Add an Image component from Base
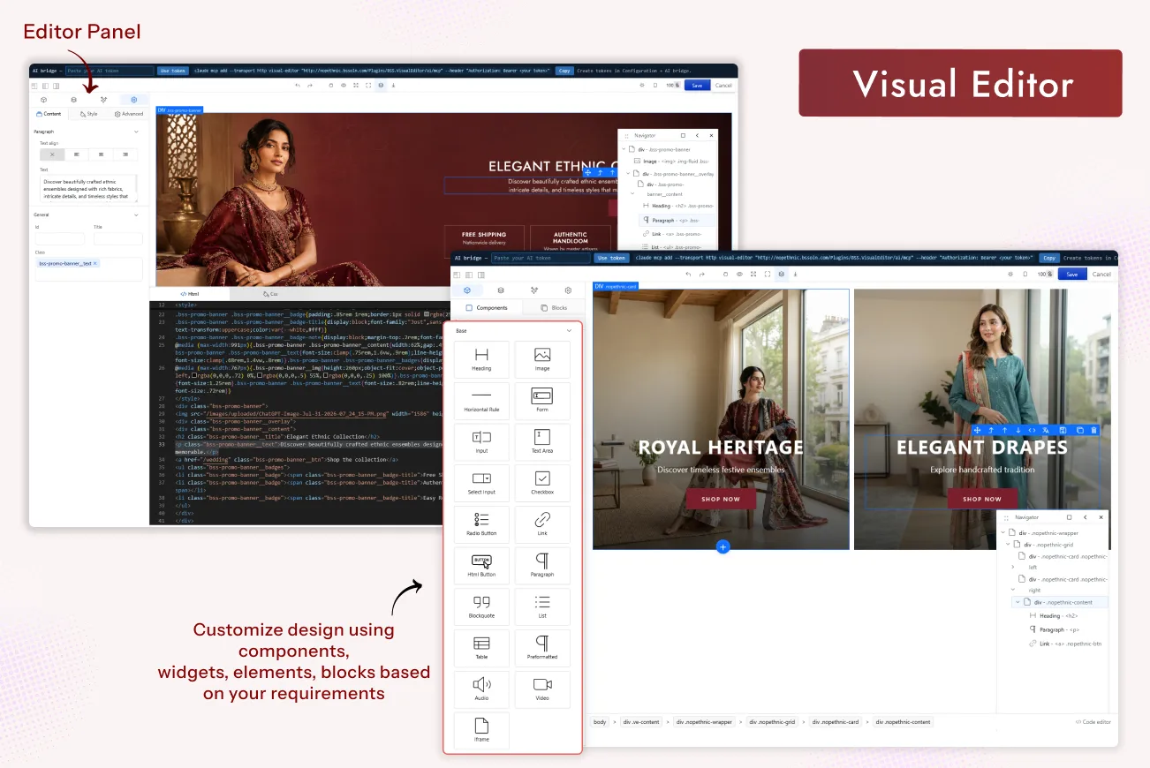 pos(542,359)
